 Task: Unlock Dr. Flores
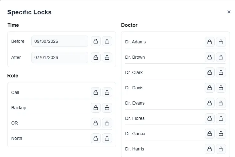221,118
